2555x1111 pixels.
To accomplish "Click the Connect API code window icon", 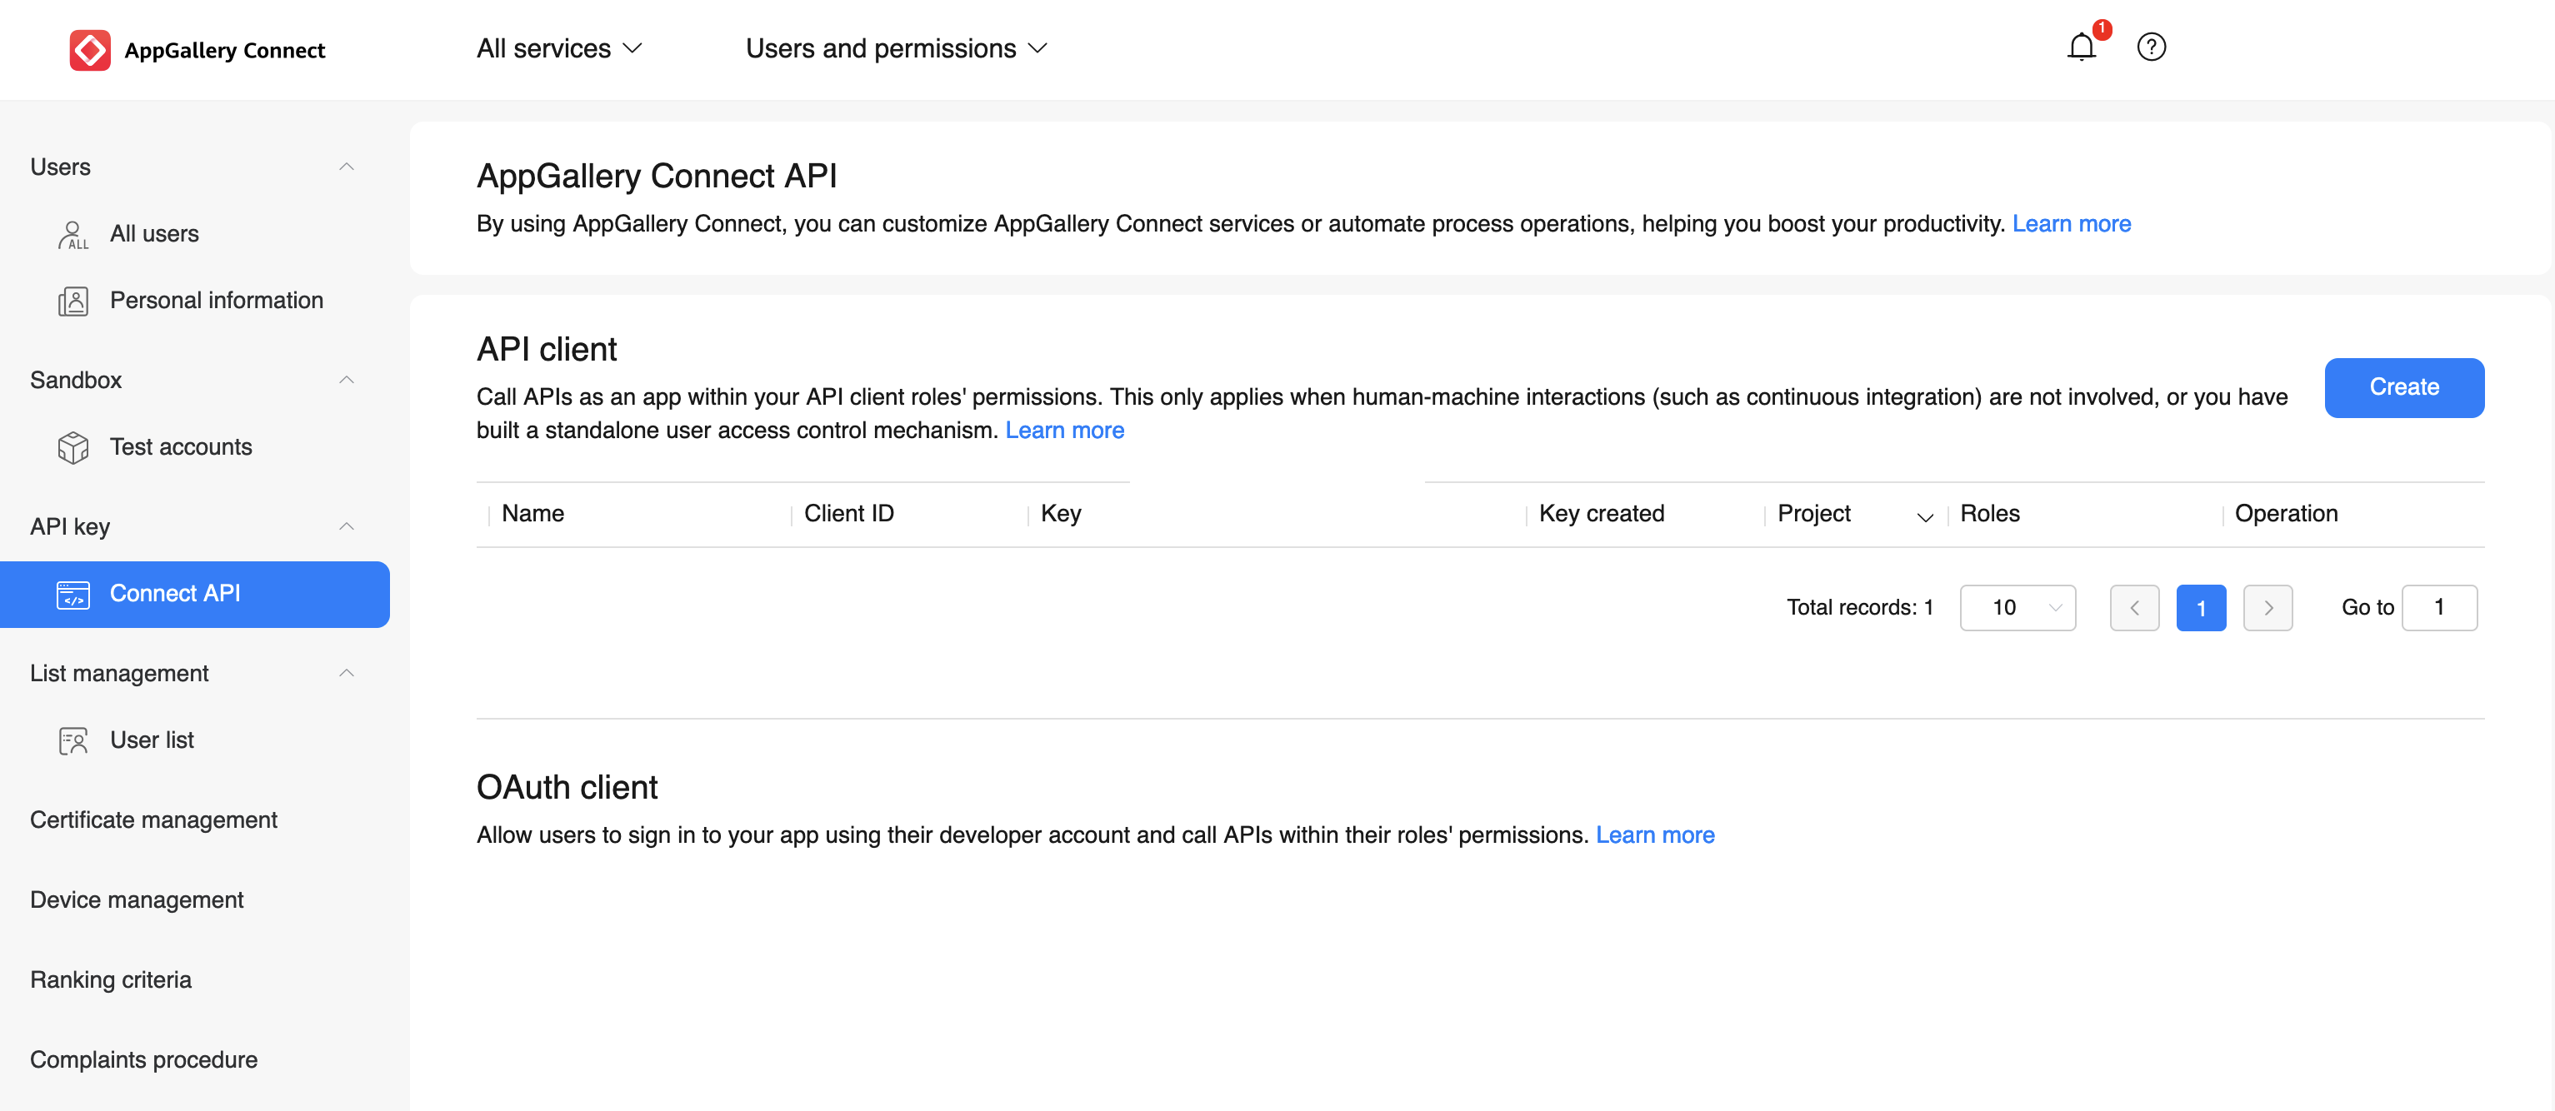I will [x=72, y=595].
